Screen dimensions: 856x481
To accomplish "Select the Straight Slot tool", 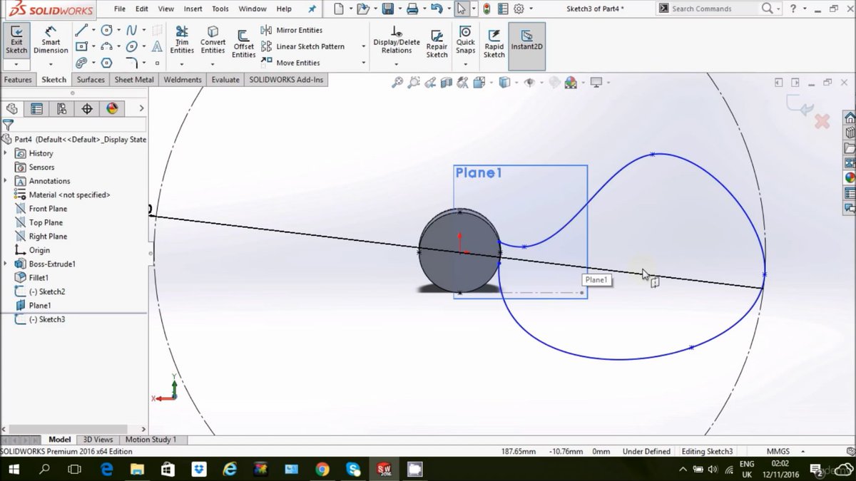I will (81, 63).
